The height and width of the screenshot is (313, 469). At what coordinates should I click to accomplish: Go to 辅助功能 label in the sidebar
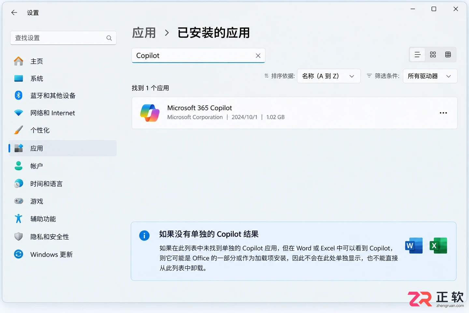[43, 219]
